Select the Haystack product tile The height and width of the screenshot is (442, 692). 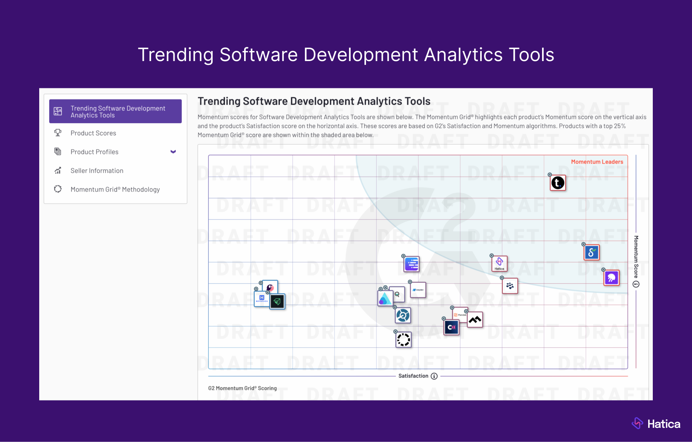[x=261, y=299]
